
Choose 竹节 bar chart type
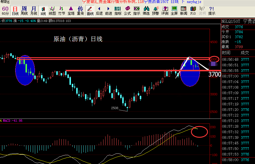[62, 11]
